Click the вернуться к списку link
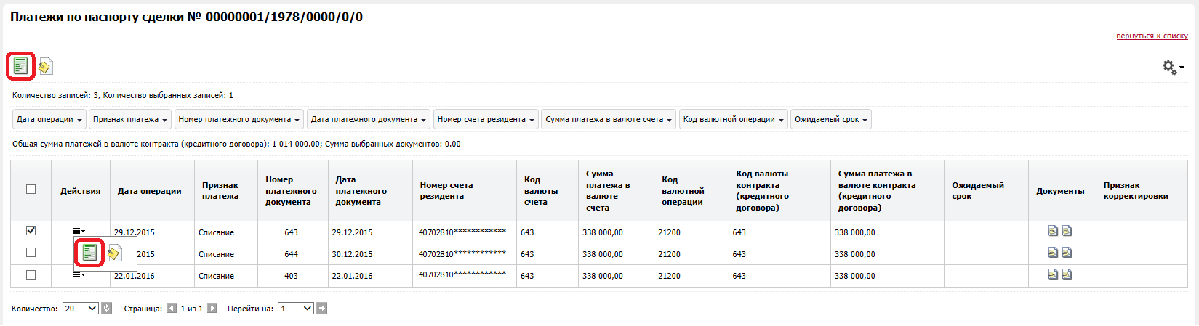1199x326 pixels. [x=1152, y=36]
